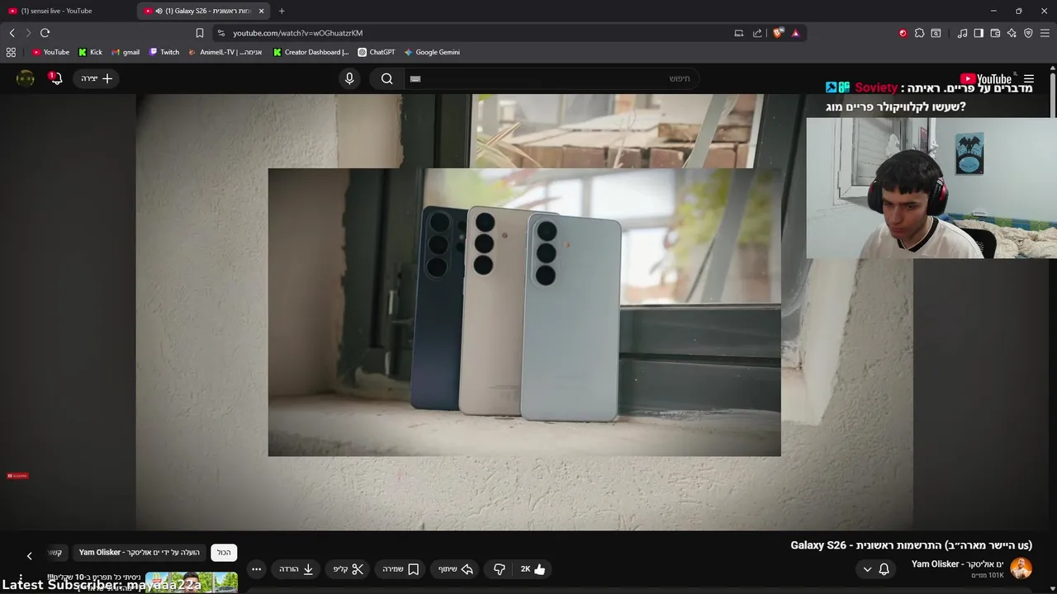
Task: Open the red recorder extension icon
Action: point(903,33)
